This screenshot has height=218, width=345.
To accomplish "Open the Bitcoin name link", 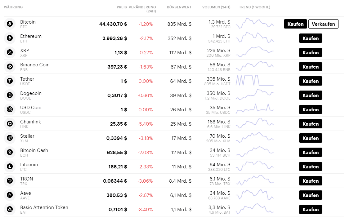I will [x=28, y=22].
